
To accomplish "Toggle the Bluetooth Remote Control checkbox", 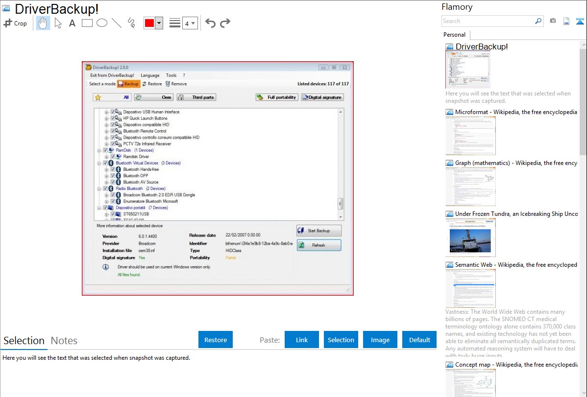I will pos(113,131).
